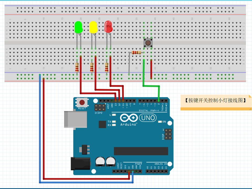Click the L indicator LED
Viewport: 252px width, 189px height.
coord(114,115)
